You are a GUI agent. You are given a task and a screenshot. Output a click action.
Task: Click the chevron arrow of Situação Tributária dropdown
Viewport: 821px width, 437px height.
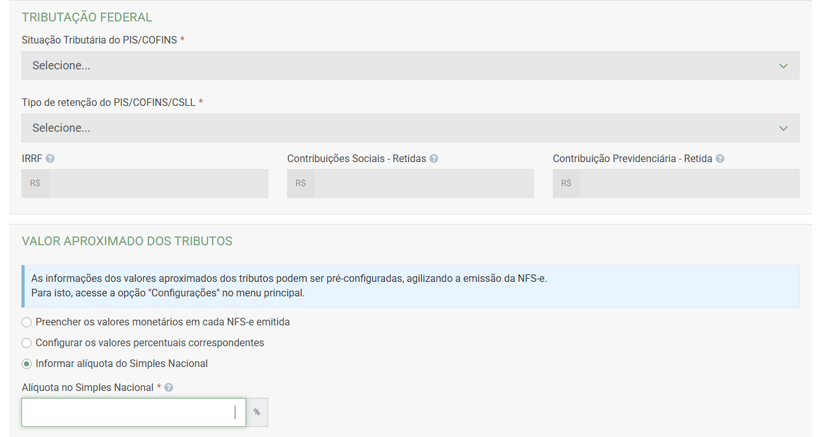pos(783,66)
